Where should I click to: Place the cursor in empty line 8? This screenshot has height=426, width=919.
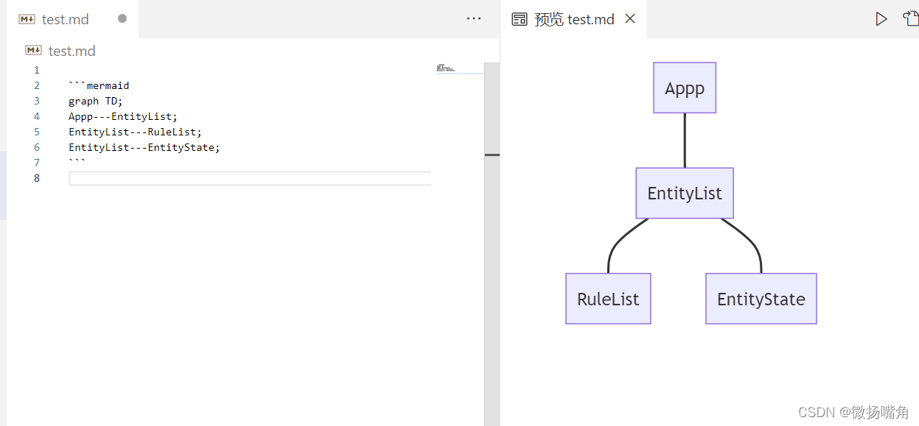tap(250, 178)
